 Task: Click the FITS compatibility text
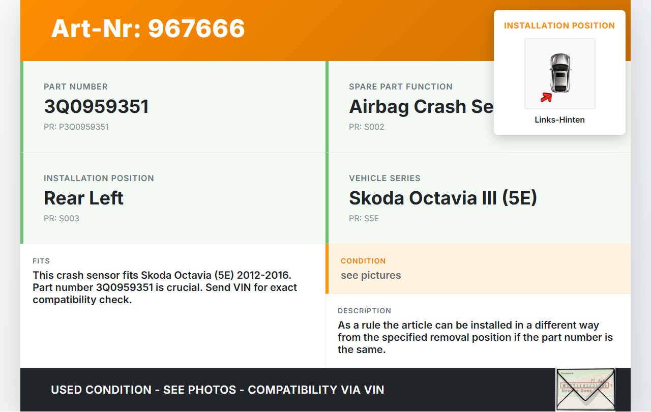(165, 287)
